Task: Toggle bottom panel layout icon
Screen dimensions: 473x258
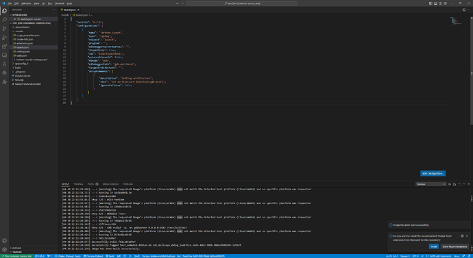Action: tap(435, 3)
